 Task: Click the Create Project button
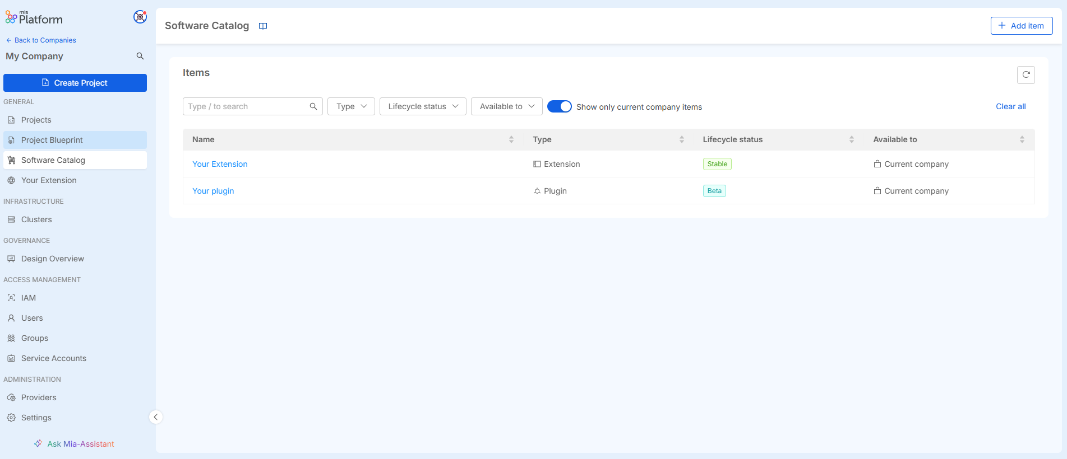(x=75, y=83)
